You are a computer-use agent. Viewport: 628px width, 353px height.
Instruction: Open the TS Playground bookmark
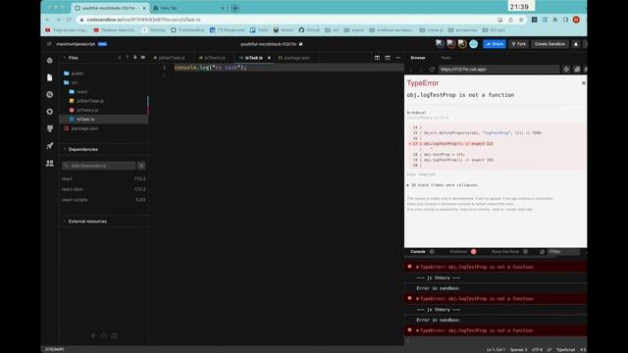click(x=227, y=30)
